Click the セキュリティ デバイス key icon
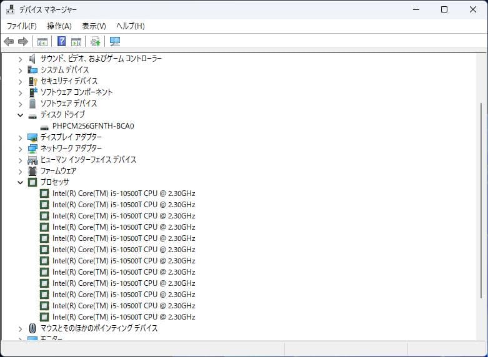 point(32,81)
